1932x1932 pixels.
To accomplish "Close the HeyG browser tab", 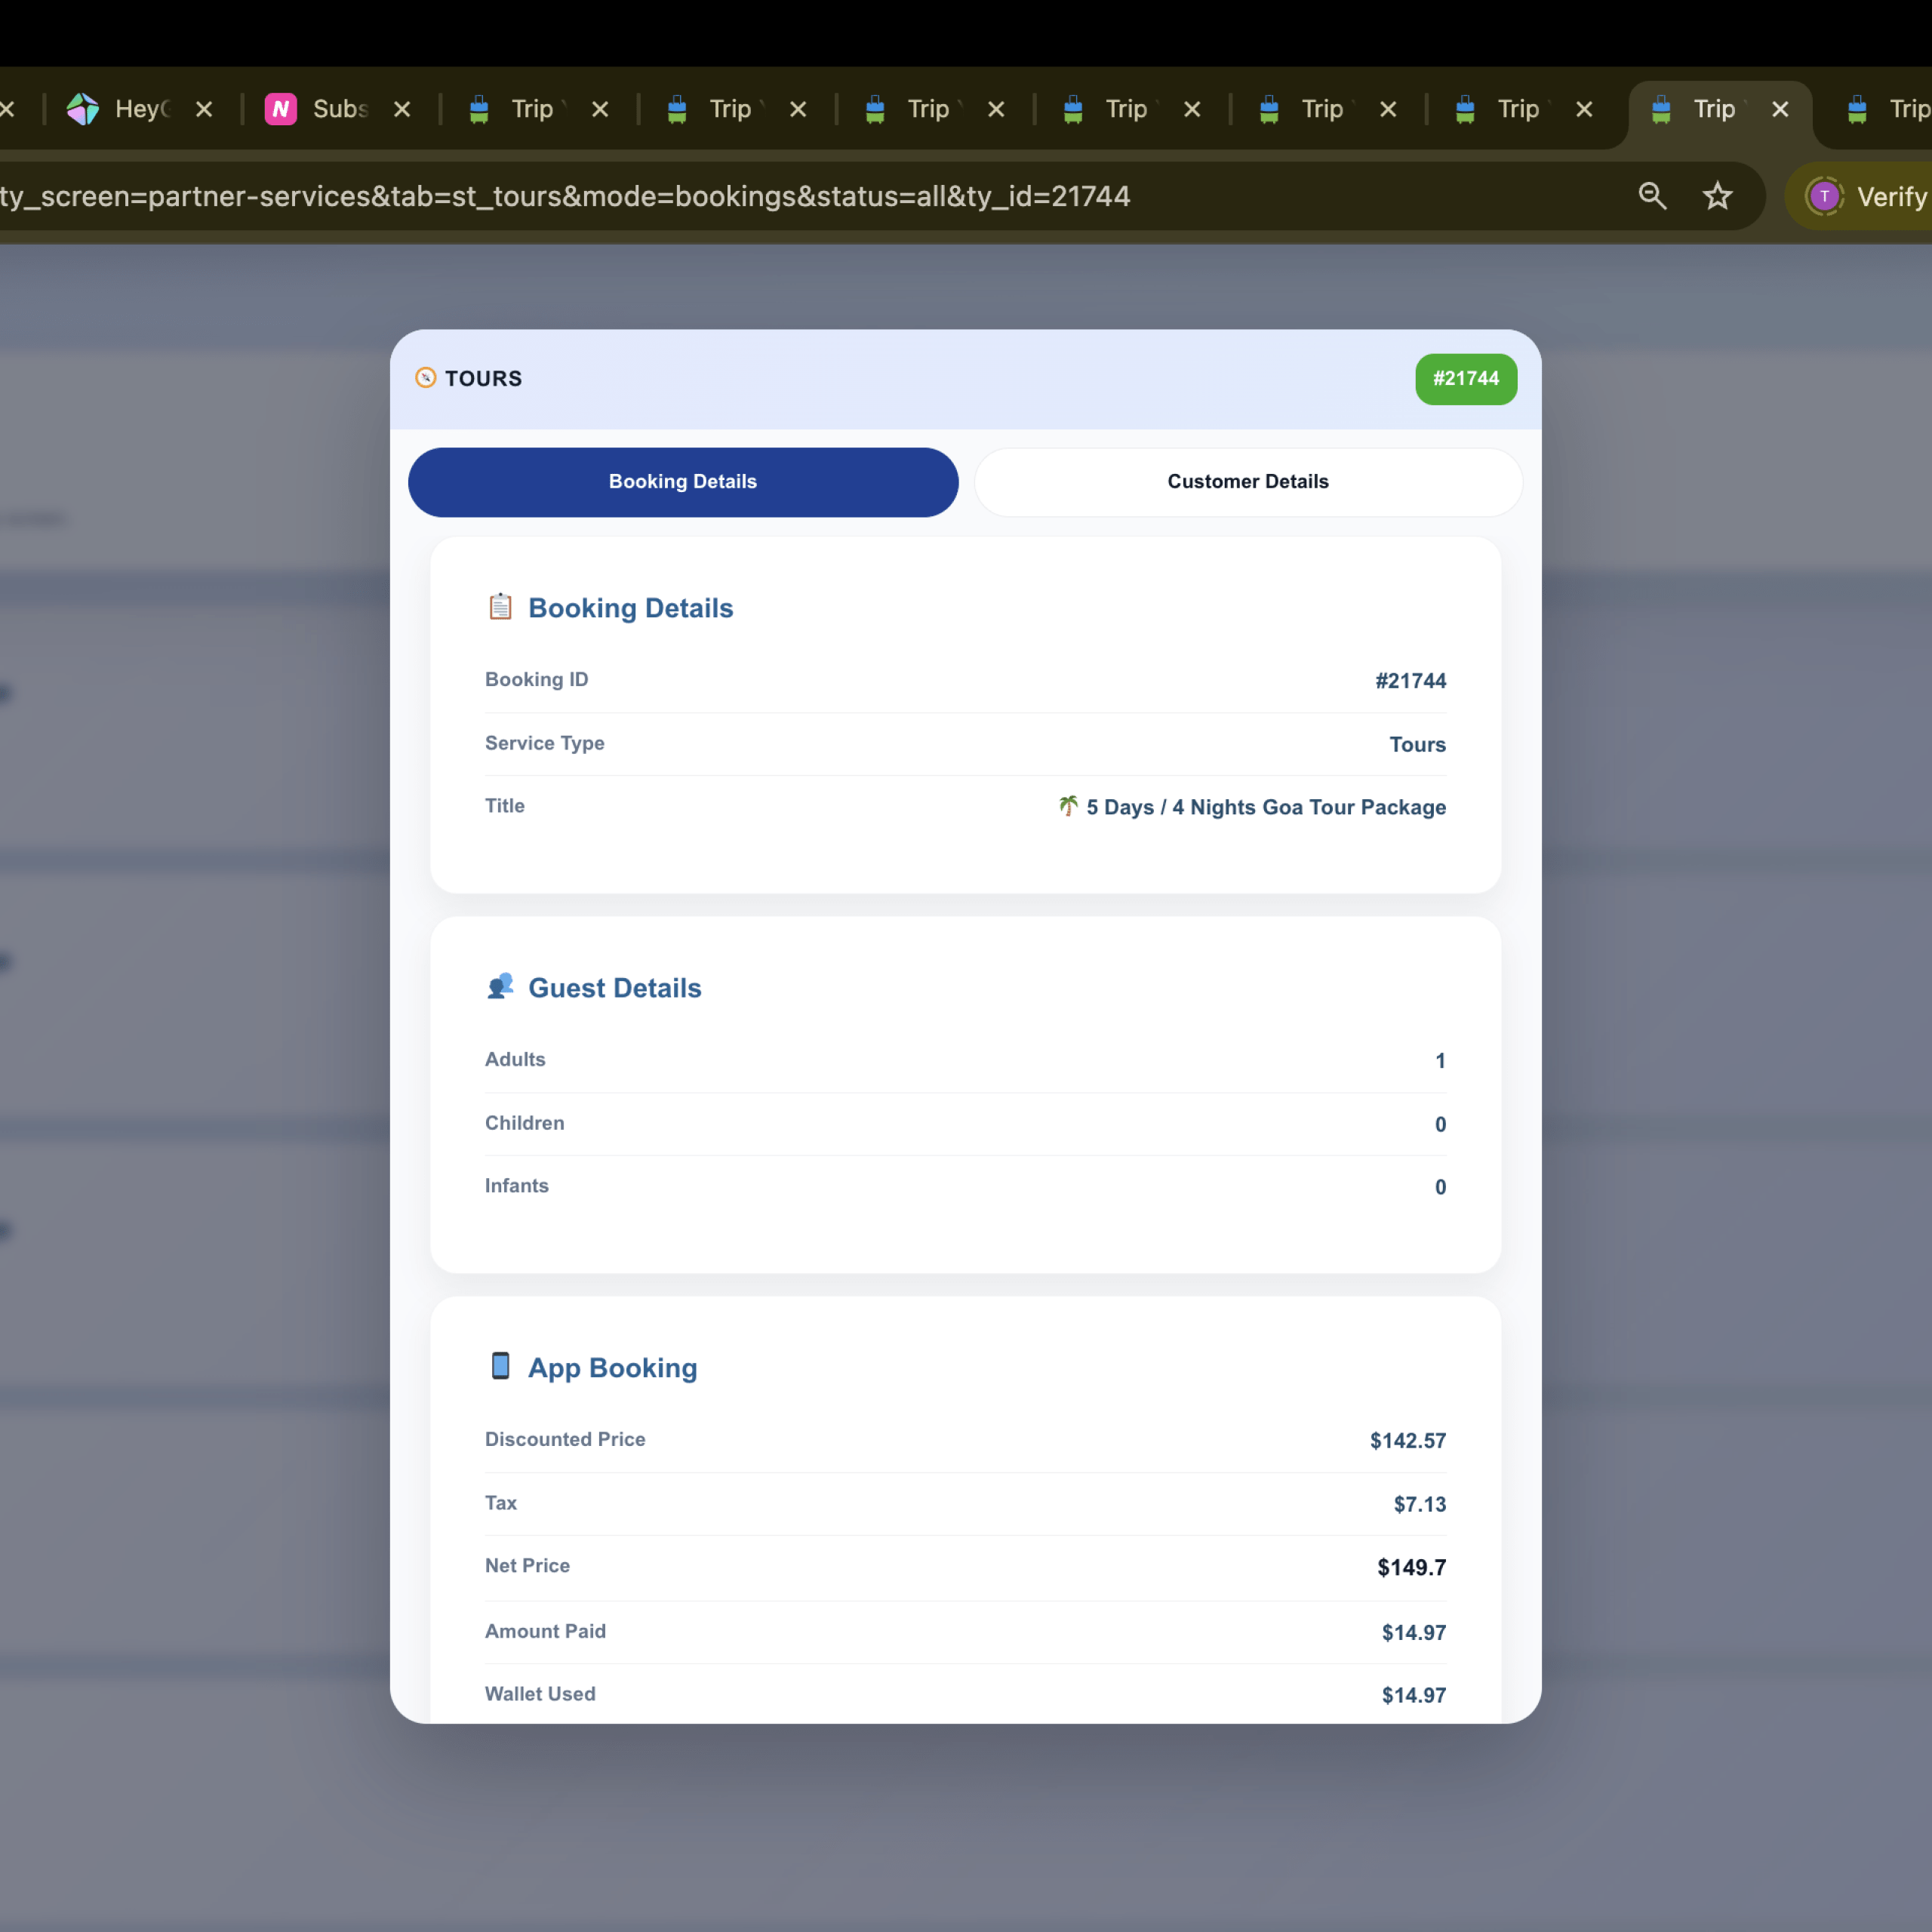I will click(x=204, y=109).
